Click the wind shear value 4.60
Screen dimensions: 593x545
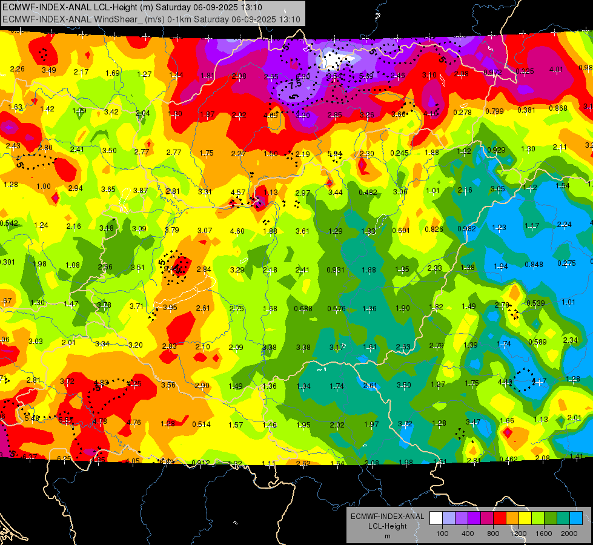pyautogui.click(x=237, y=231)
